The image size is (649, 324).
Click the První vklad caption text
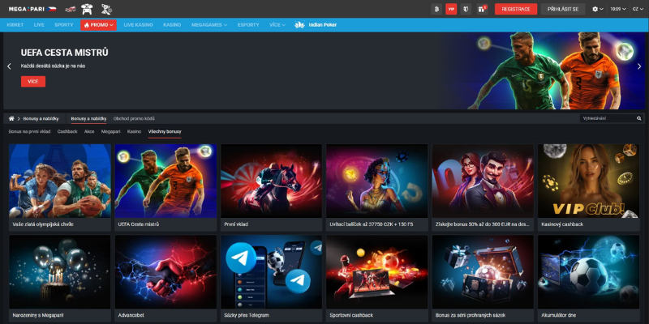click(x=236, y=224)
